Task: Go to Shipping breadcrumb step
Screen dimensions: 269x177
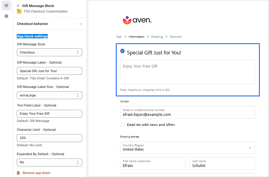Action: pyautogui.click(x=157, y=37)
